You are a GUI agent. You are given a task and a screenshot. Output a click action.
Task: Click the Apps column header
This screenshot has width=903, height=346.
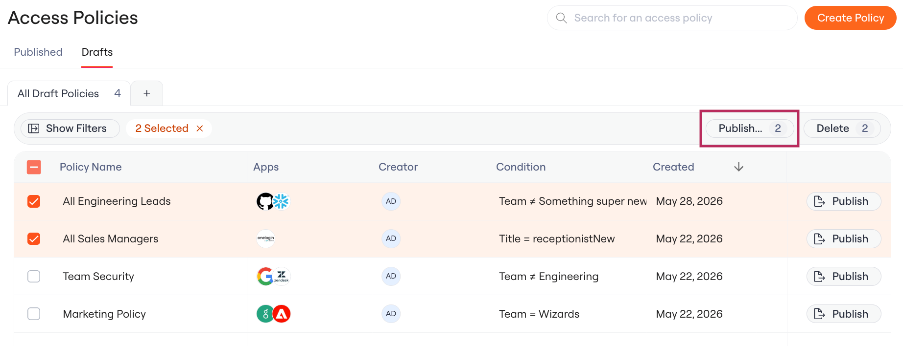pyautogui.click(x=266, y=167)
